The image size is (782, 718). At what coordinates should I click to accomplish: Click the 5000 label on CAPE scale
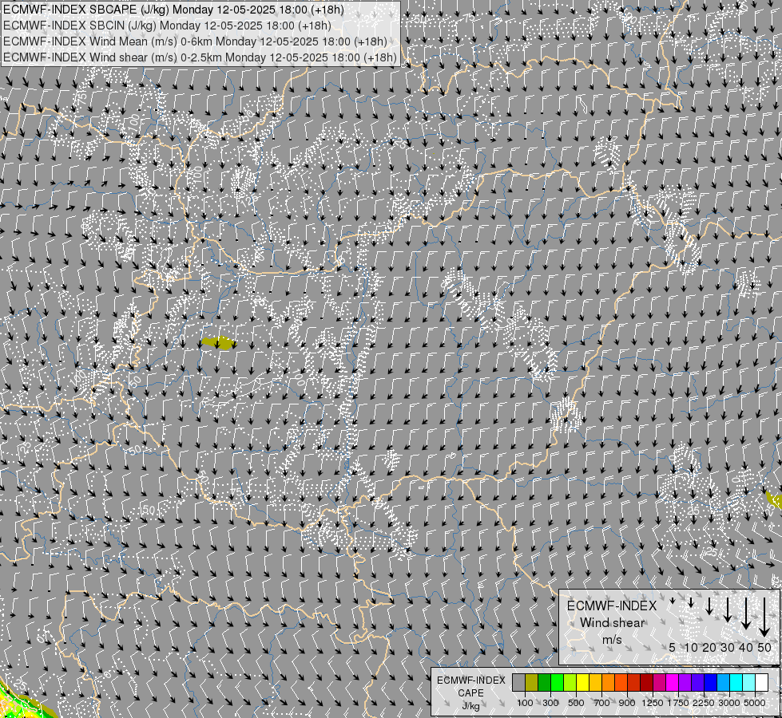[755, 703]
